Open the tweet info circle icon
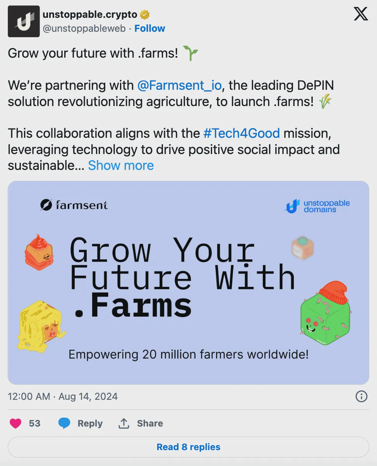This screenshot has height=466, width=377. [x=361, y=396]
